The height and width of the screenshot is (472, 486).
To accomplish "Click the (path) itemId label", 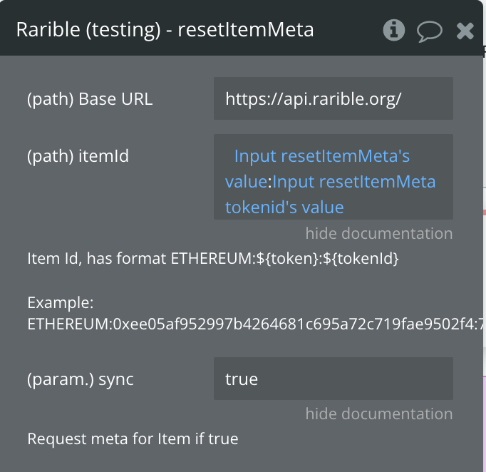I will pyautogui.click(x=78, y=156).
